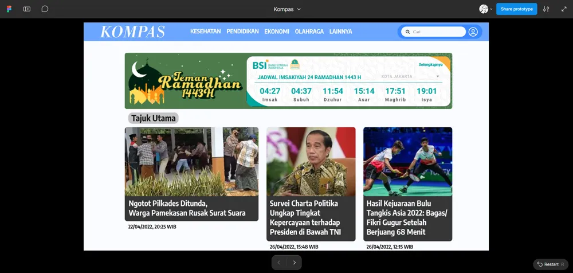Click the Share prototype button
Image resolution: width=573 pixels, height=273 pixels.
[516, 9]
